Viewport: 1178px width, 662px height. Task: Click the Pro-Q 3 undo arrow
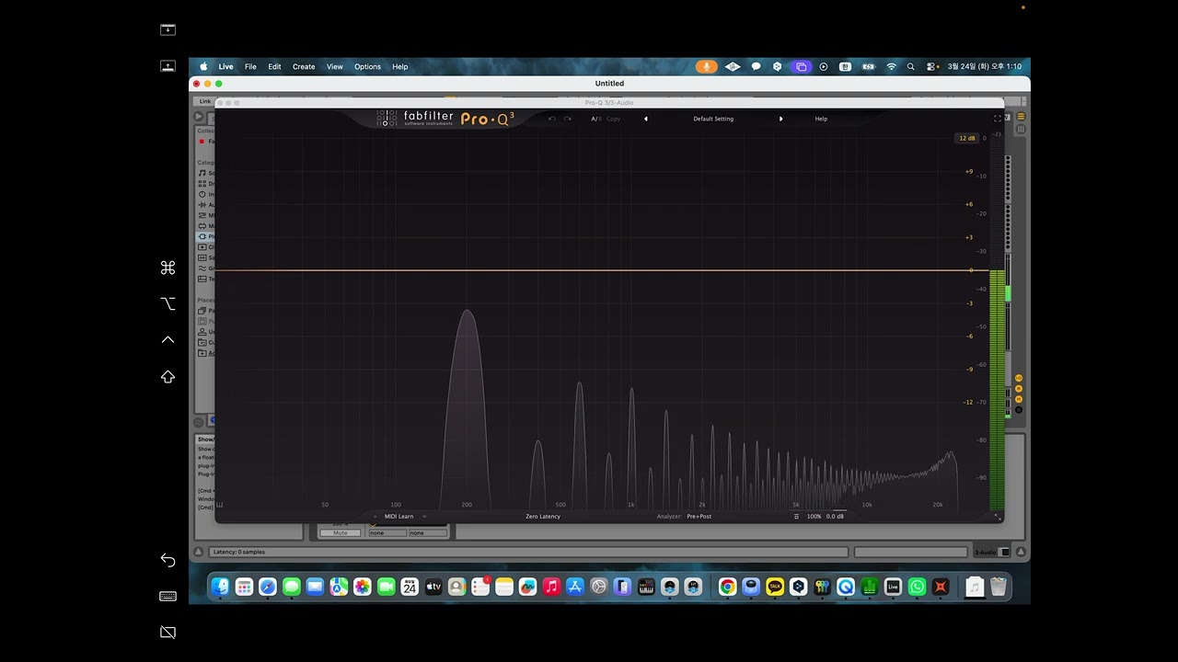[x=552, y=119]
